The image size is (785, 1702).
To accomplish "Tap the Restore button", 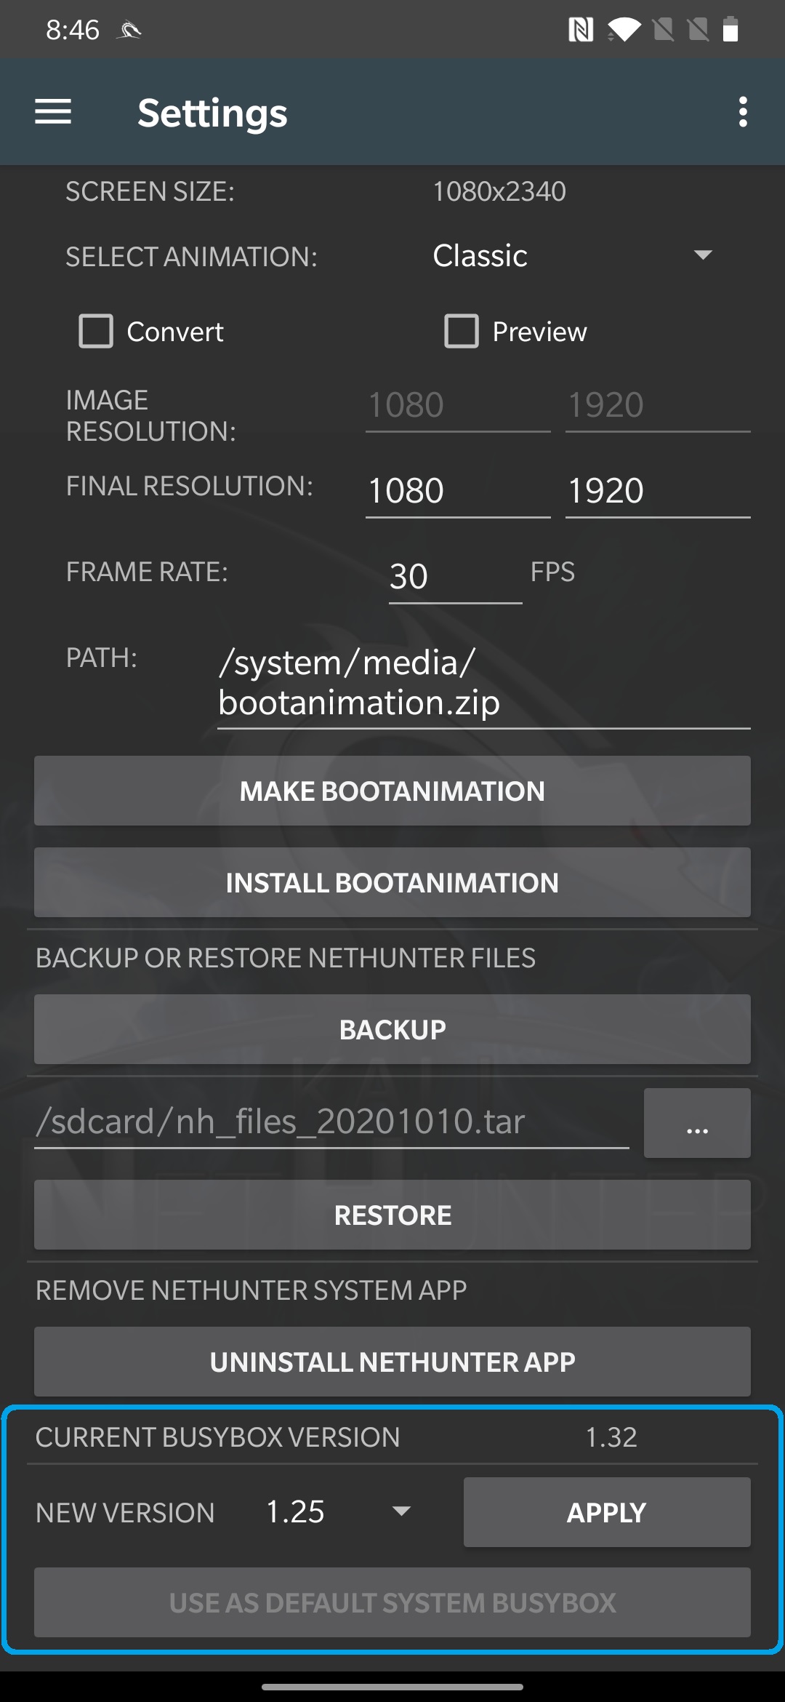I will [392, 1215].
